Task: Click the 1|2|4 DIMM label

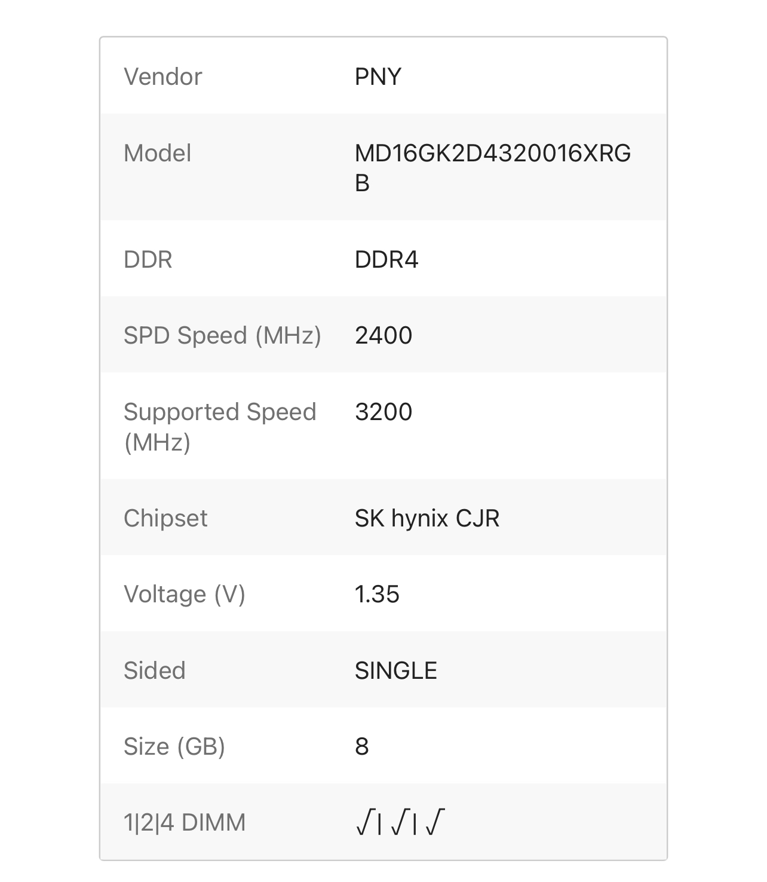Action: 184,823
